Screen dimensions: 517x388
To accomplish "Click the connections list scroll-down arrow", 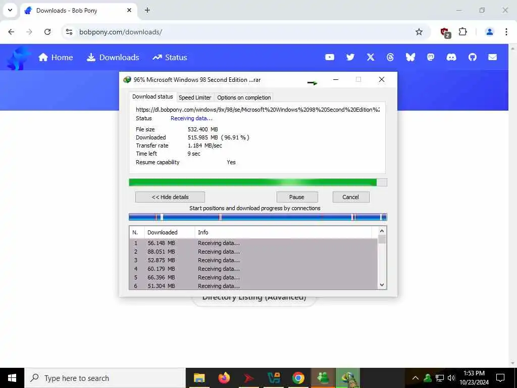I will (382, 285).
